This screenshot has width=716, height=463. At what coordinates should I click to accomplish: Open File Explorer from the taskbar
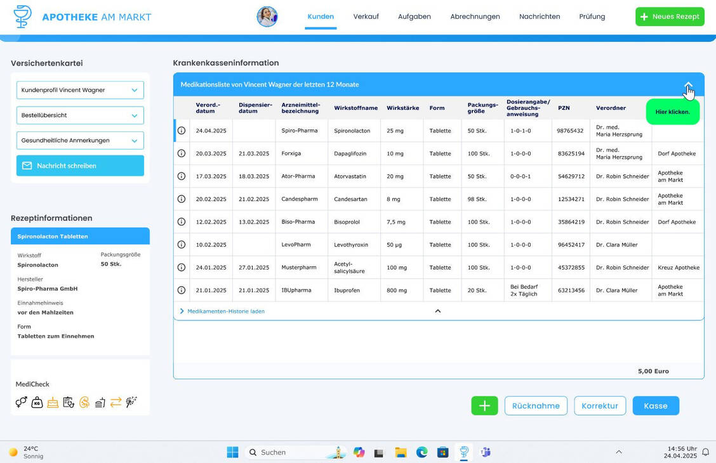[x=401, y=452]
